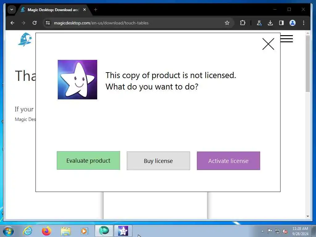Choose Buy license
Image resolution: width=316 pixels, height=237 pixels.
pyautogui.click(x=158, y=160)
